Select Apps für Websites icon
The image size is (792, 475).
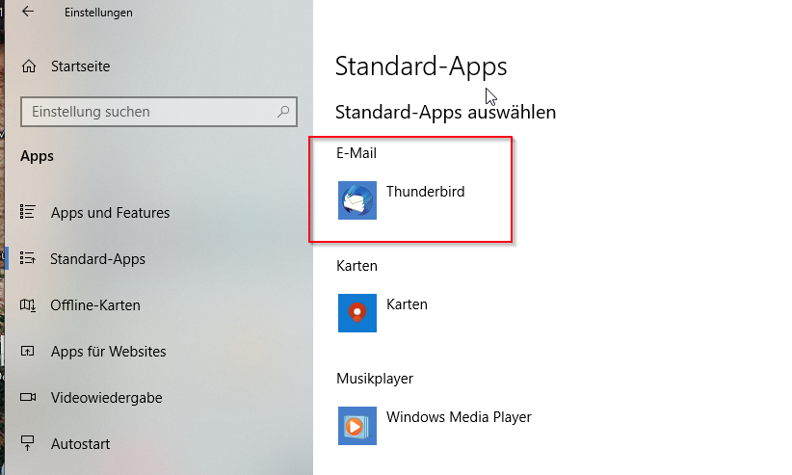click(x=27, y=351)
